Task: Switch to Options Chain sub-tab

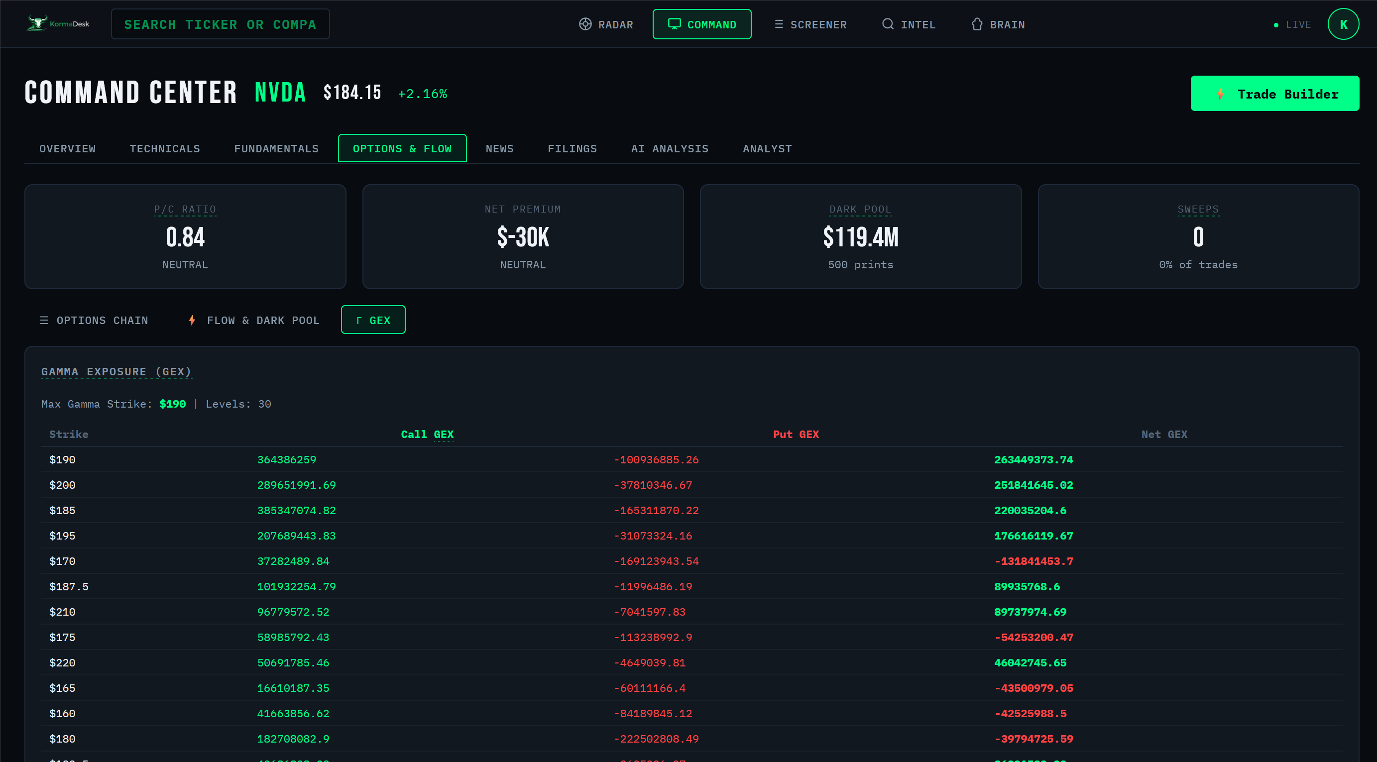Action: (94, 320)
